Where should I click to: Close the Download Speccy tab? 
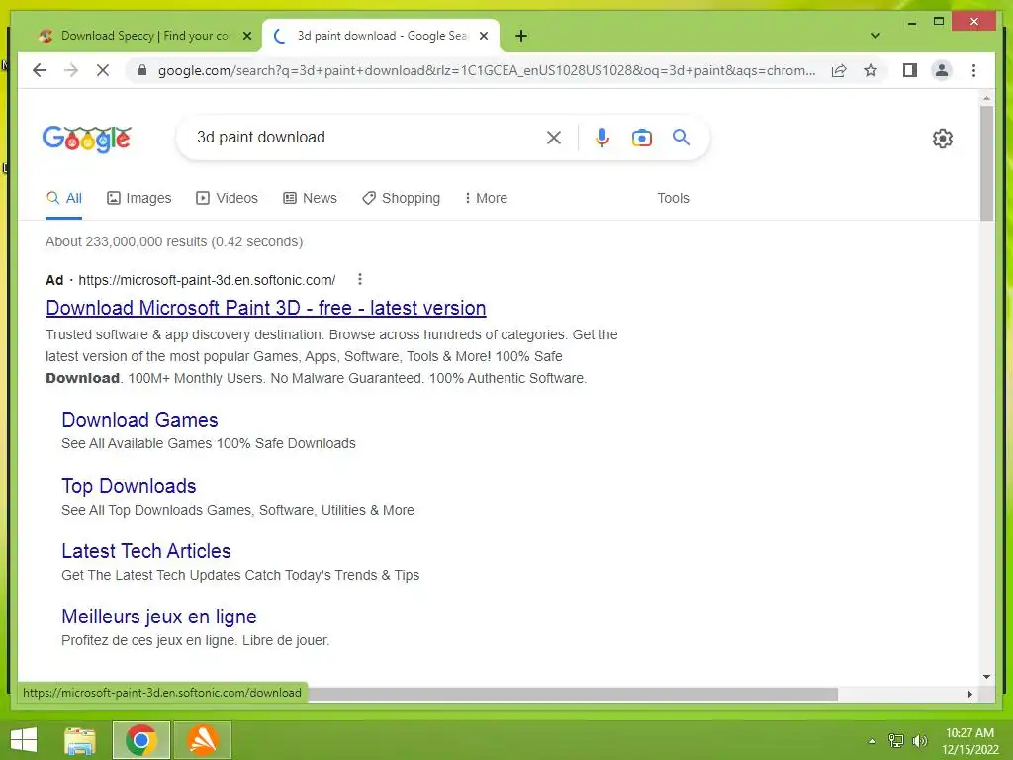tap(246, 36)
